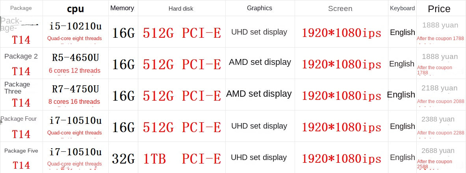This screenshot has width=466, height=173.
Task: Click the Price column header
Action: tap(439, 9)
